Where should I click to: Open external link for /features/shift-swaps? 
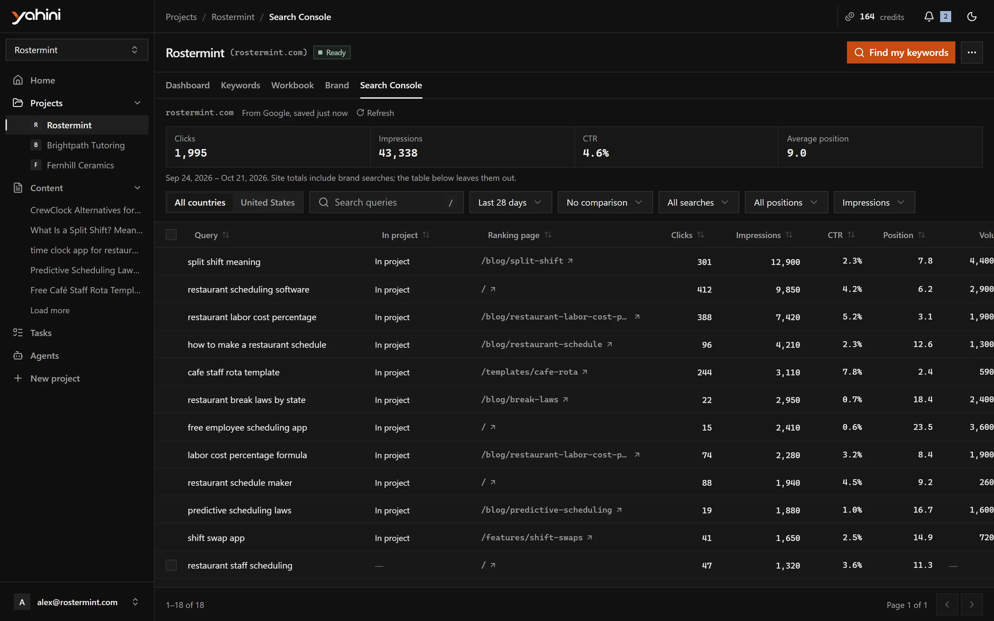click(589, 537)
